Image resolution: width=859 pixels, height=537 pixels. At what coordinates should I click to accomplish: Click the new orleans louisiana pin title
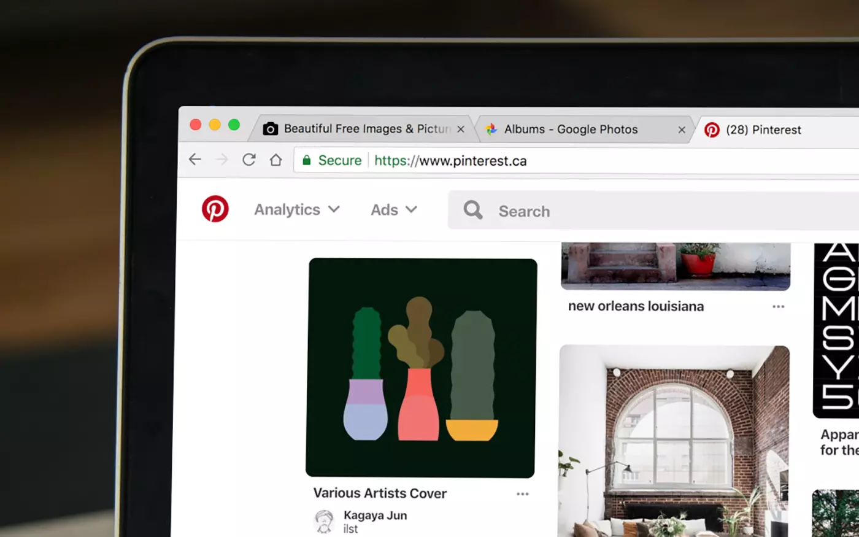[x=636, y=306]
